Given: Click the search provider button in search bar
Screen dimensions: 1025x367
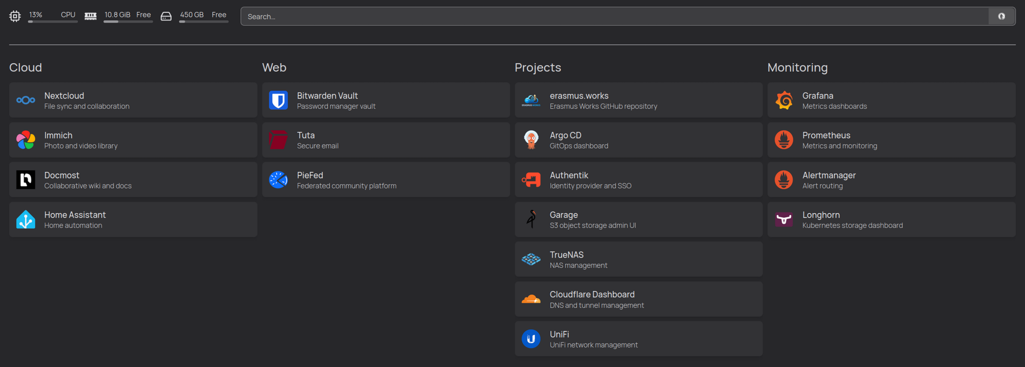Looking at the screenshot, I should (x=1001, y=16).
